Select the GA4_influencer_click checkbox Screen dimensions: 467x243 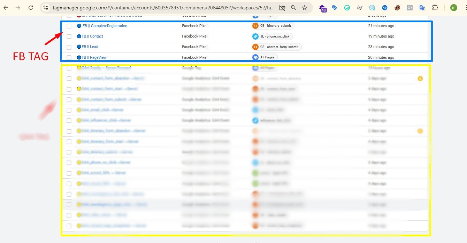pyautogui.click(x=69, y=120)
